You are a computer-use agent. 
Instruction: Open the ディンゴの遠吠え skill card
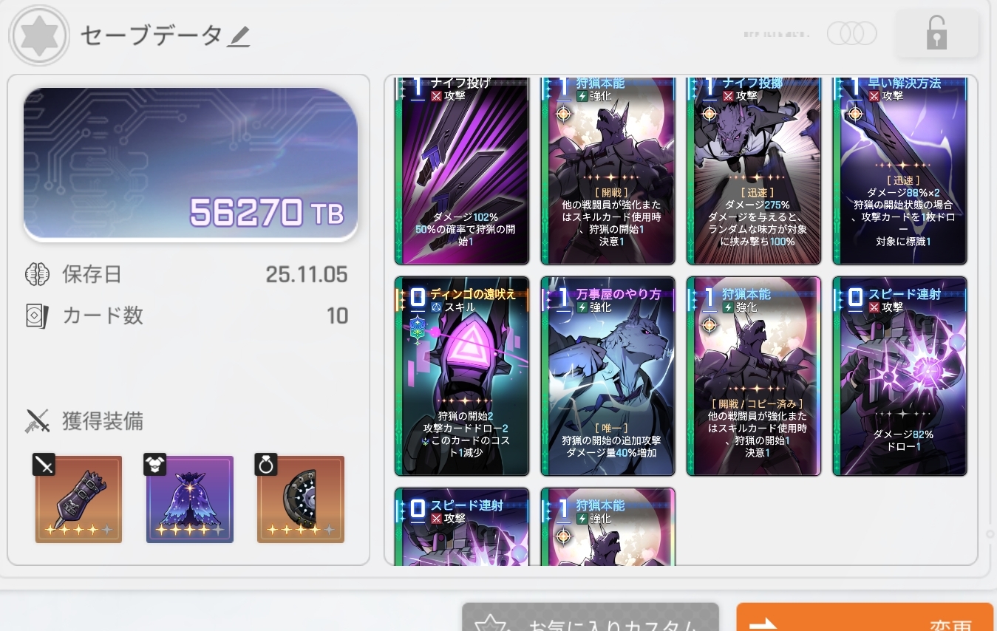[x=462, y=376]
